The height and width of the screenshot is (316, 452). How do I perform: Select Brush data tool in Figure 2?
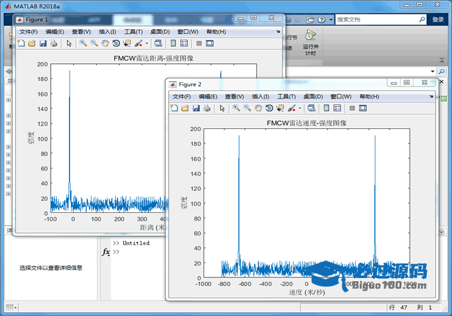coord(291,108)
